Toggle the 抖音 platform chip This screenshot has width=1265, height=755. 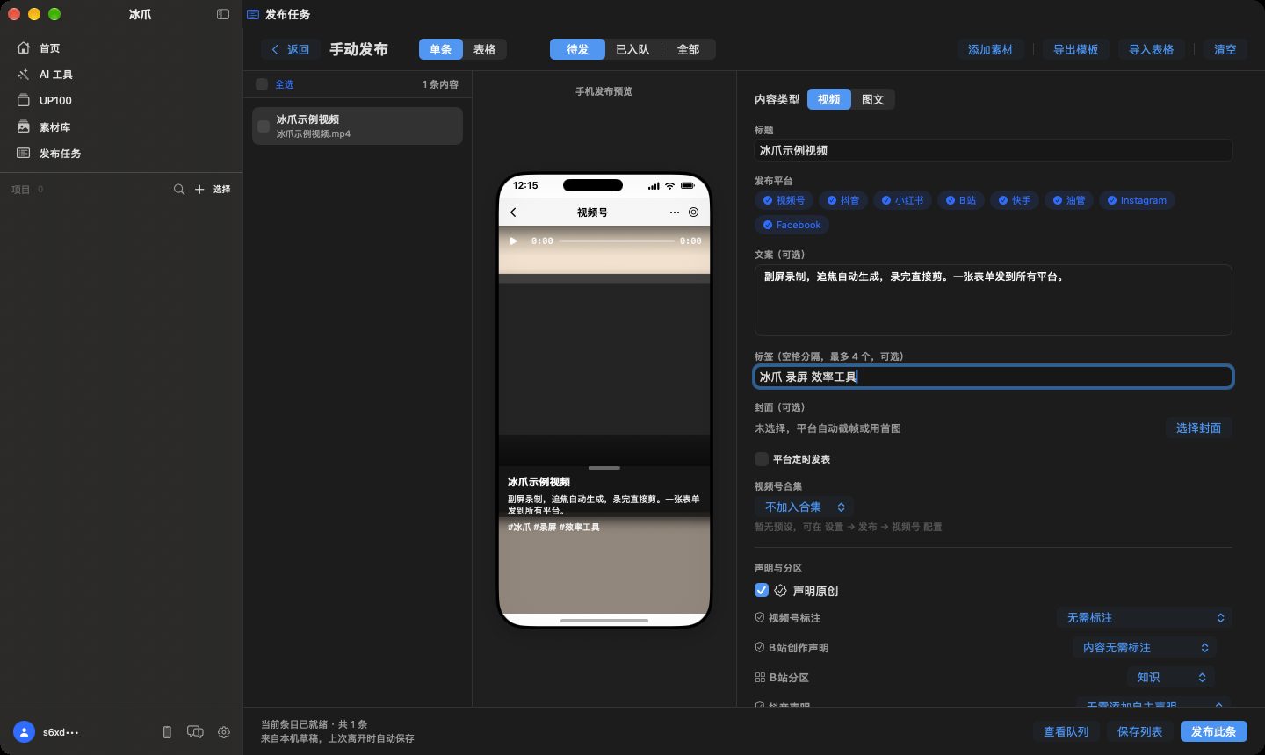tap(843, 200)
